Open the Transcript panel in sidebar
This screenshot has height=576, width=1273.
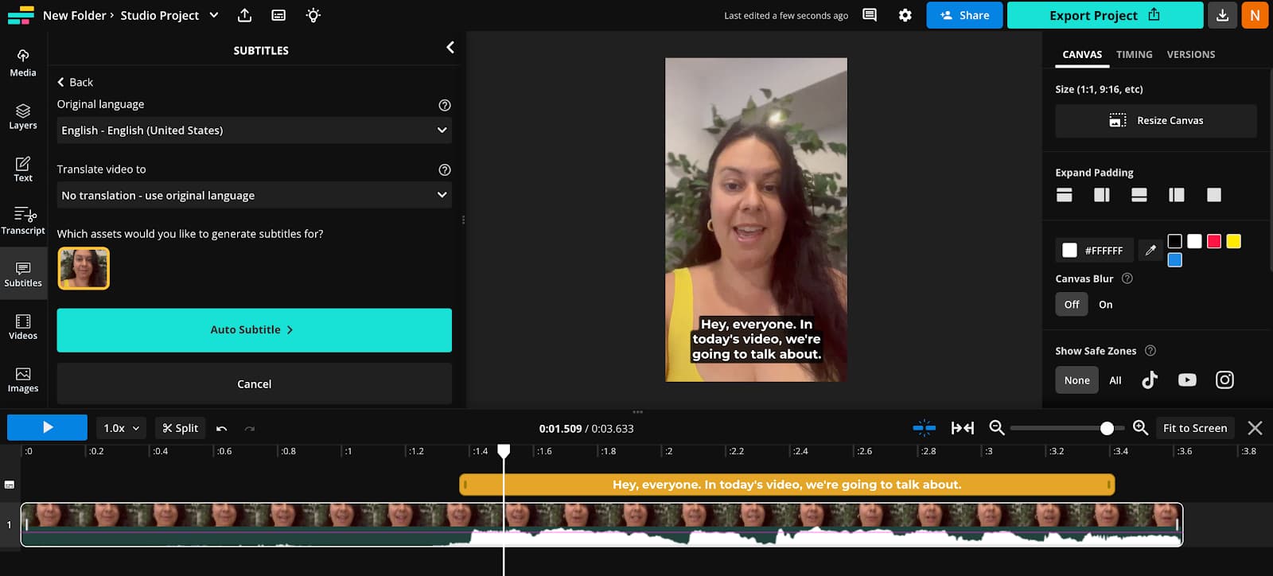(23, 220)
